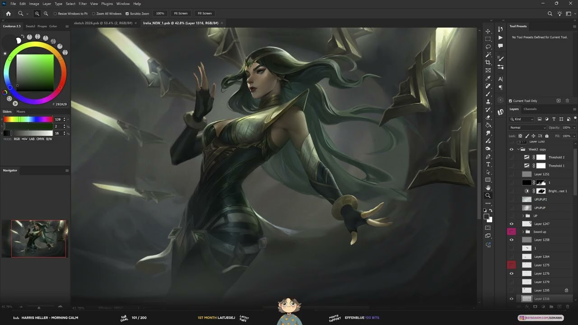The width and height of the screenshot is (578, 325).
Task: Select the Magic Wand tool
Action: pyautogui.click(x=488, y=55)
